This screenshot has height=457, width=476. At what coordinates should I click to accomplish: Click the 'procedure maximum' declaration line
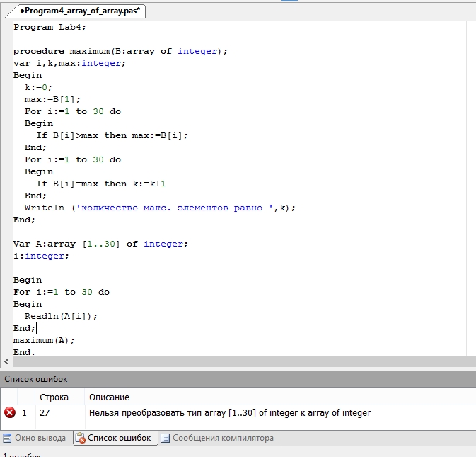[120, 51]
